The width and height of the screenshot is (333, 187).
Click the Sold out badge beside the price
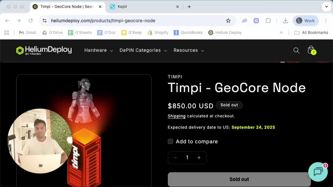tap(229, 105)
